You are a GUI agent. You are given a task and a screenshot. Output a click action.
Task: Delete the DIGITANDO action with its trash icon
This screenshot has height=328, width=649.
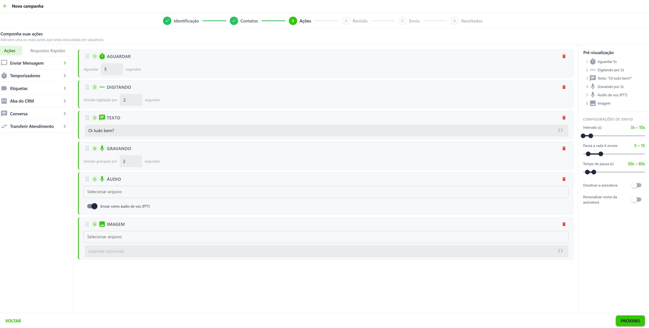(x=564, y=87)
